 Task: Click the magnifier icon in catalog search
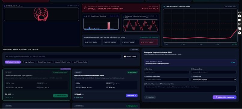[7, 57]
